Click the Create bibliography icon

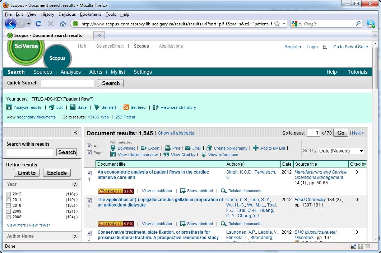click(209, 148)
